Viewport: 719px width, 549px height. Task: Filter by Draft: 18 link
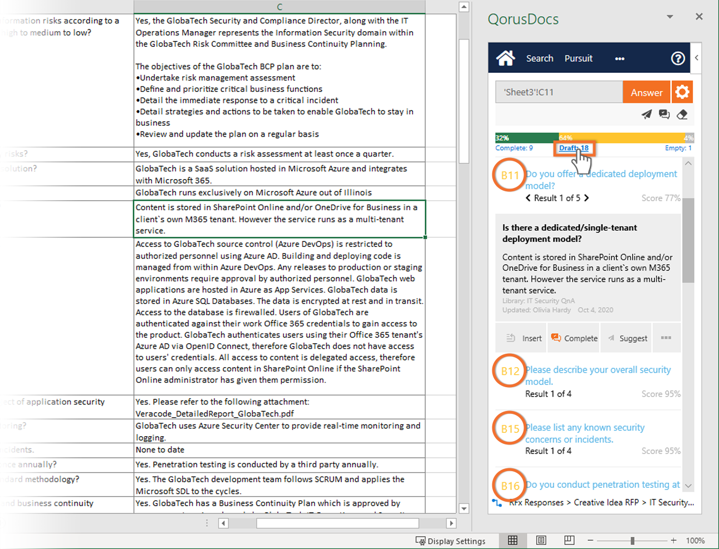pos(574,148)
